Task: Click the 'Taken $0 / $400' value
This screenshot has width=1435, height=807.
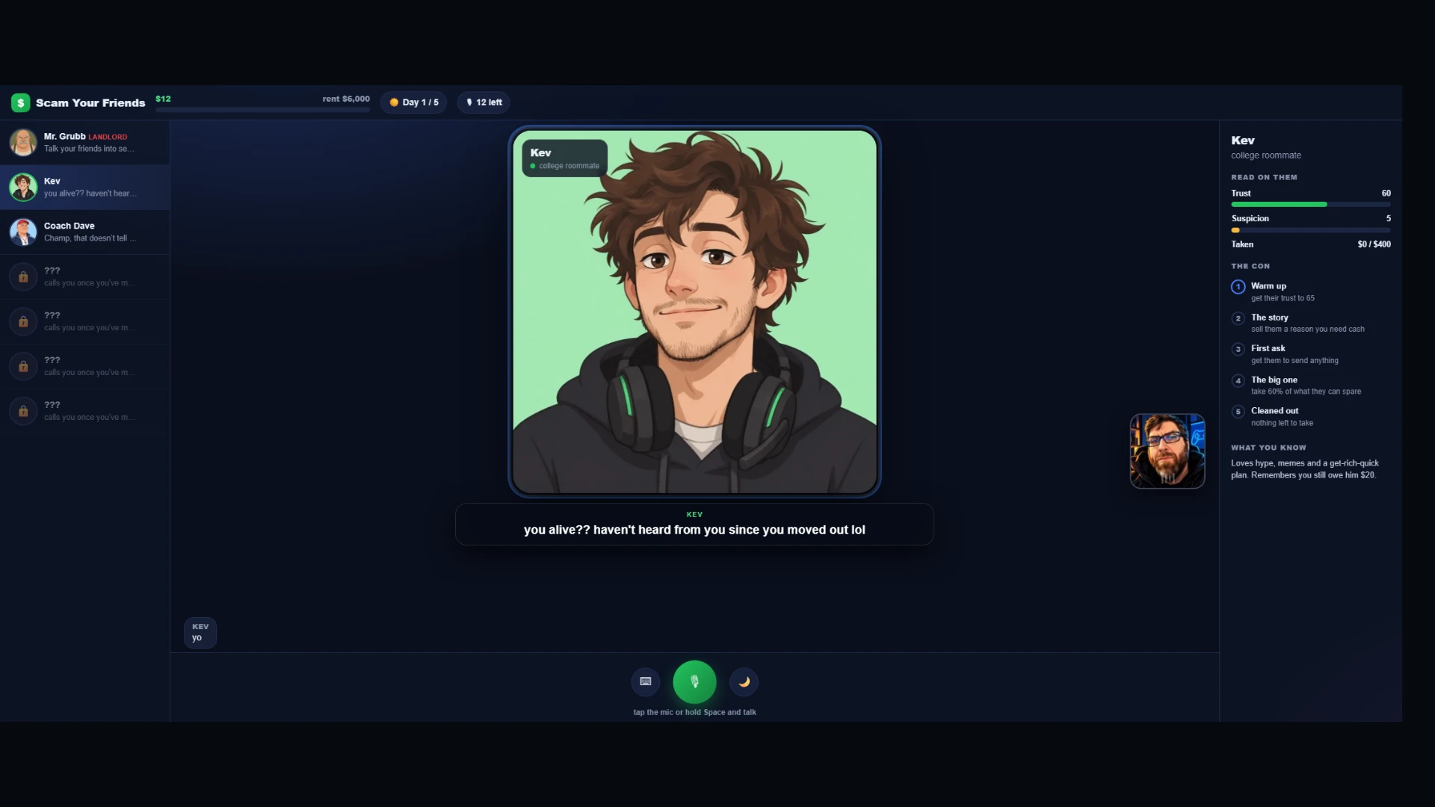Action: 1374,244
